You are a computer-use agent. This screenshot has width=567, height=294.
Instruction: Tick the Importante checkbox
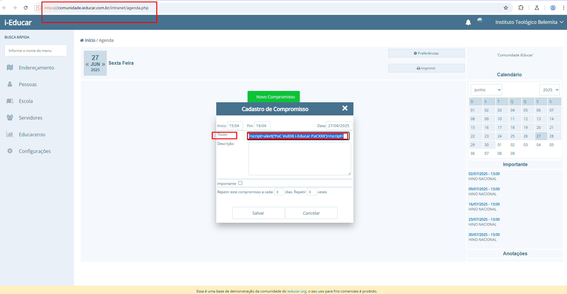tap(240, 183)
